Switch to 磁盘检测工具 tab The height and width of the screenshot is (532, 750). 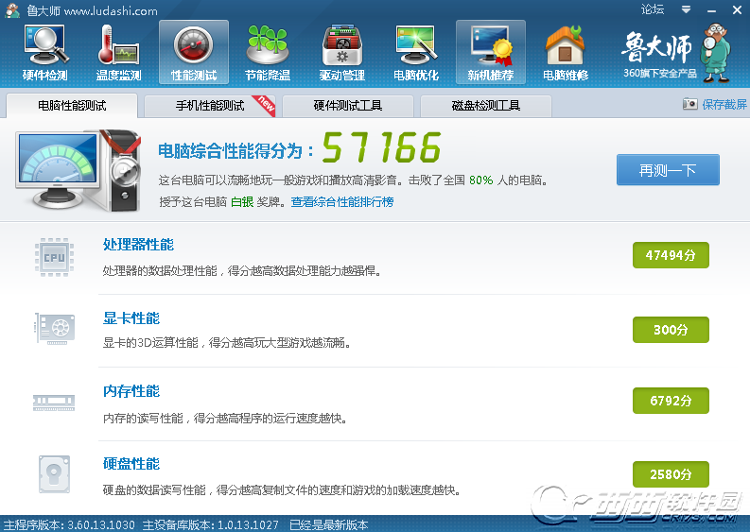[x=486, y=106]
